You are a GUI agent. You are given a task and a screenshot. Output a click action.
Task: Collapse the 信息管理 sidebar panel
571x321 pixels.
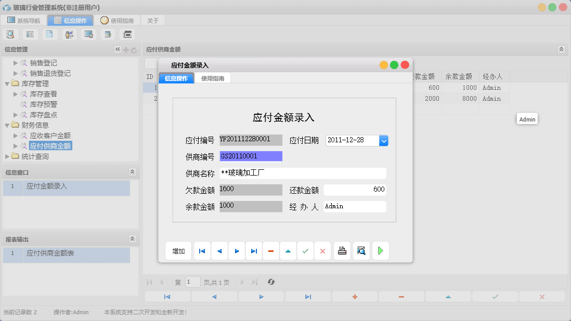point(118,50)
